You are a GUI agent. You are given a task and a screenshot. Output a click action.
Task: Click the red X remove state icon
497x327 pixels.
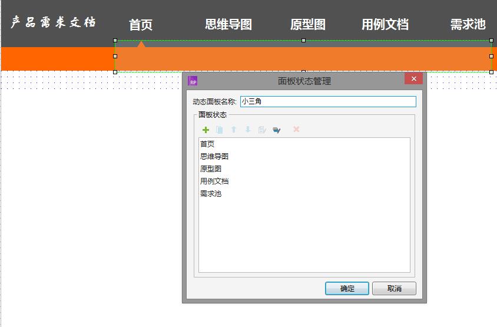pos(296,129)
